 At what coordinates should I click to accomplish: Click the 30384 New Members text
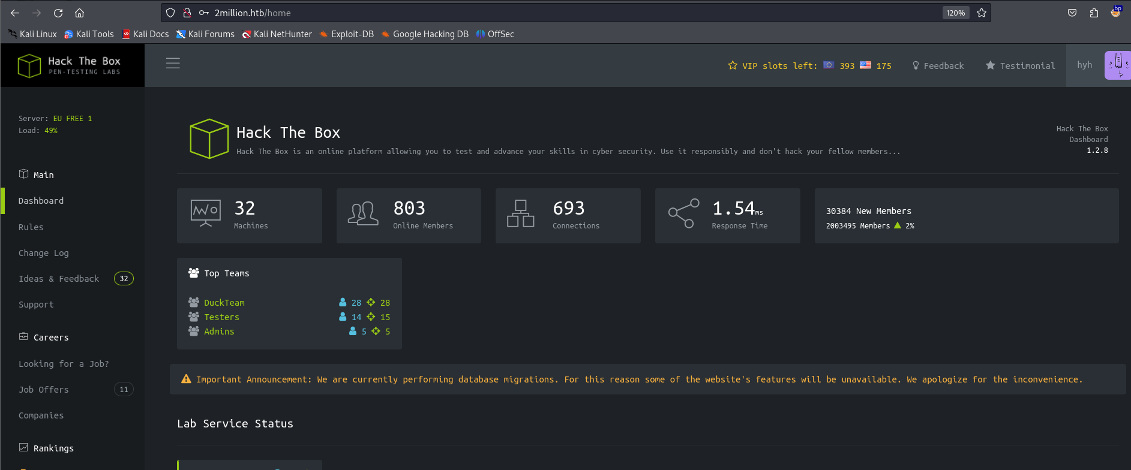[868, 211]
